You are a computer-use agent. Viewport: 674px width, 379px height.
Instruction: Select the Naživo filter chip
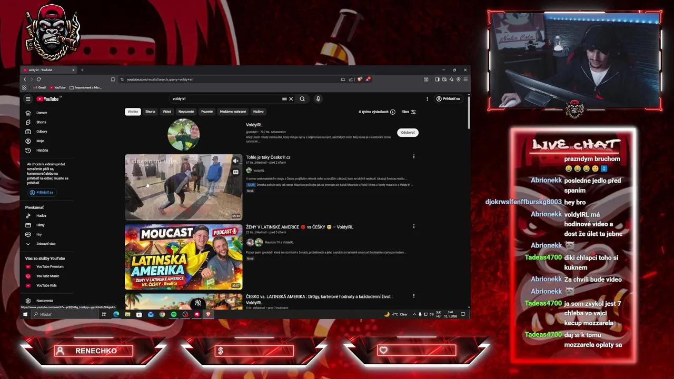click(x=258, y=112)
